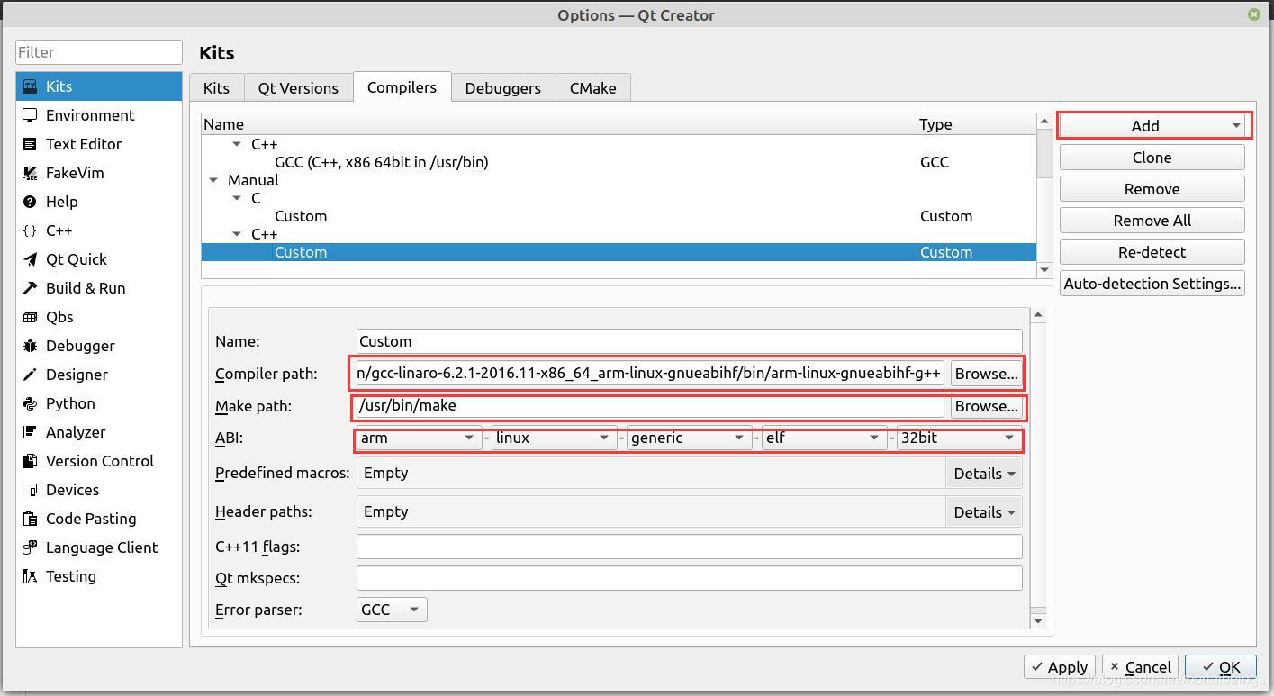This screenshot has height=696, width=1274.
Task: Open the Environment category icon
Action: pyautogui.click(x=30, y=115)
